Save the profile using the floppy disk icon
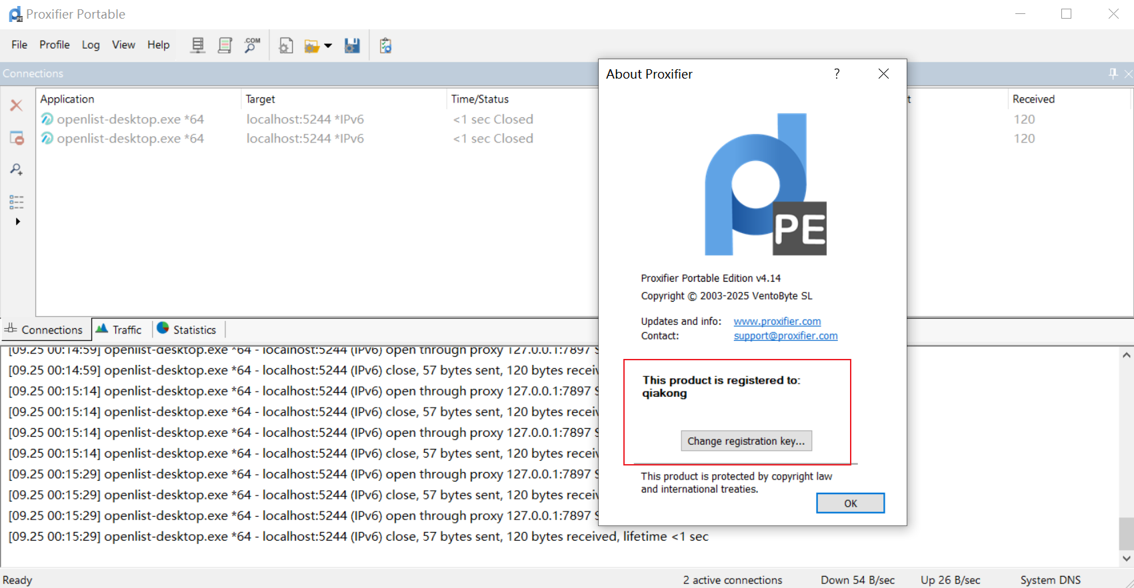 tap(352, 45)
